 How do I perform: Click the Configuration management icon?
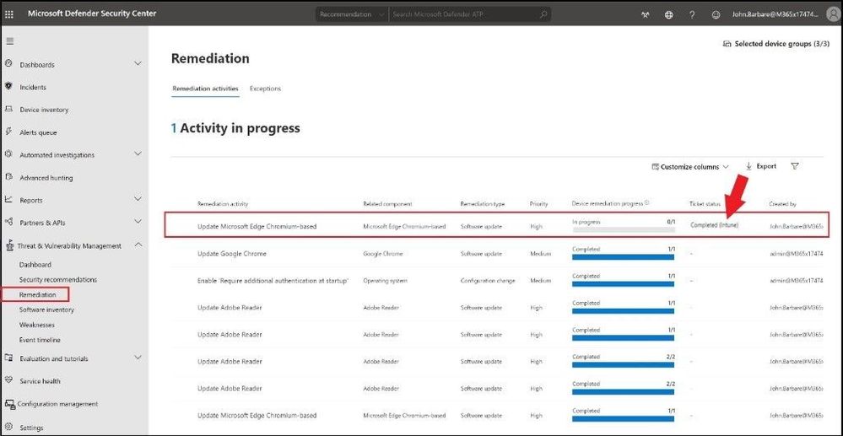point(9,404)
